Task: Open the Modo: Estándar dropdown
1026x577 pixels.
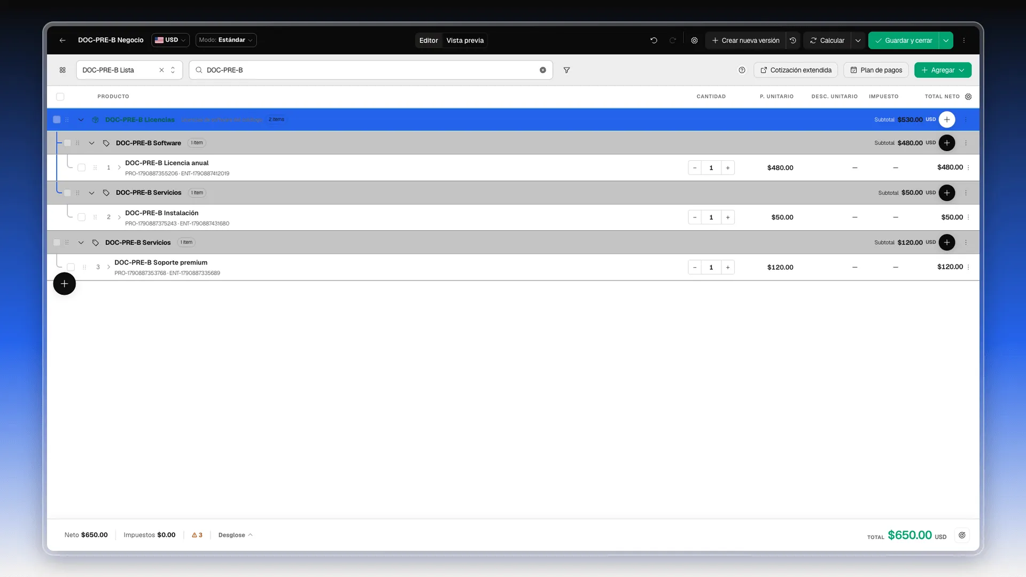Action: click(x=226, y=40)
